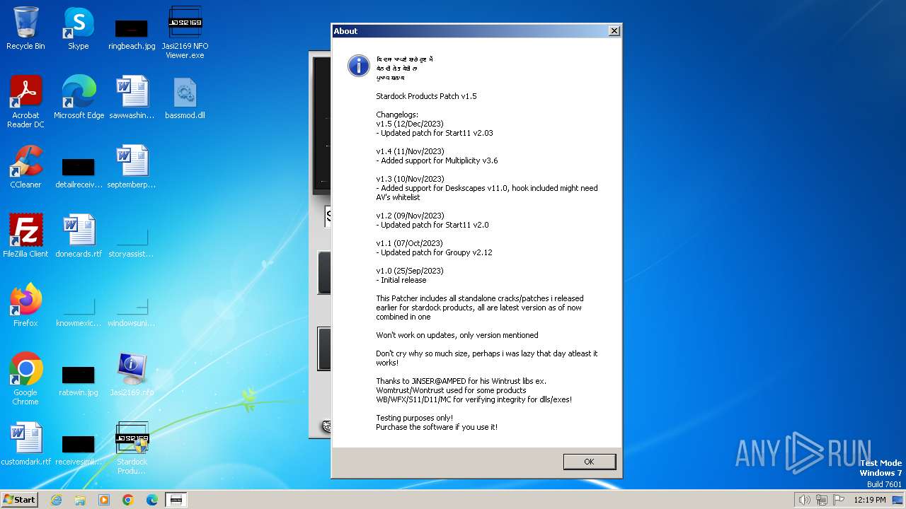Open the Edge taskbar icon
Viewport: 906px width, 509px height.
pyautogui.click(x=152, y=500)
